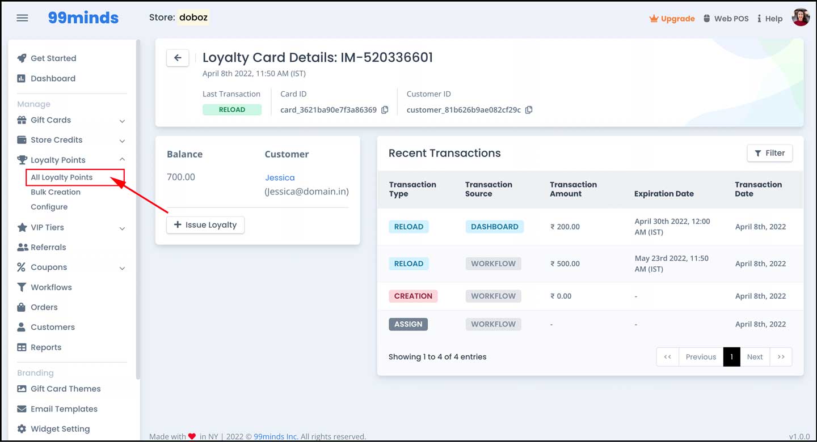The width and height of the screenshot is (817, 442).
Task: Select page 1 in pagination
Action: click(x=731, y=357)
